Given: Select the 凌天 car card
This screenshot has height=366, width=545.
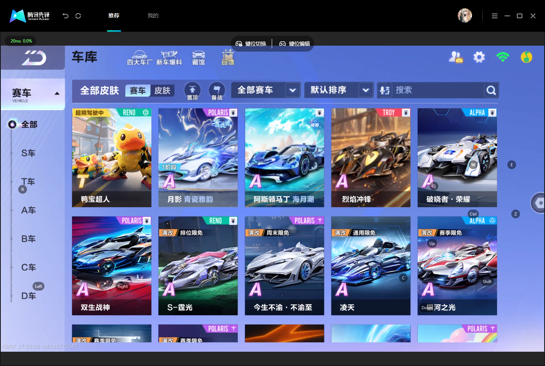Looking at the screenshot, I should point(371,266).
